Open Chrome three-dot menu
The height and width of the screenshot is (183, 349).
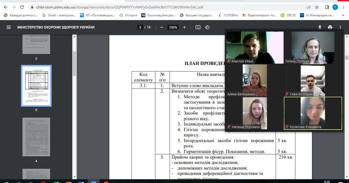point(343,7)
